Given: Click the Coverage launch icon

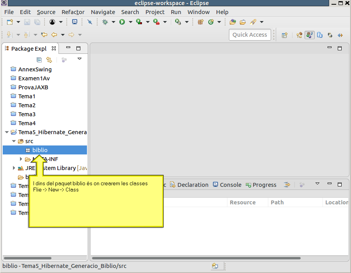Looking at the screenshot, I should pyautogui.click(x=139, y=22).
